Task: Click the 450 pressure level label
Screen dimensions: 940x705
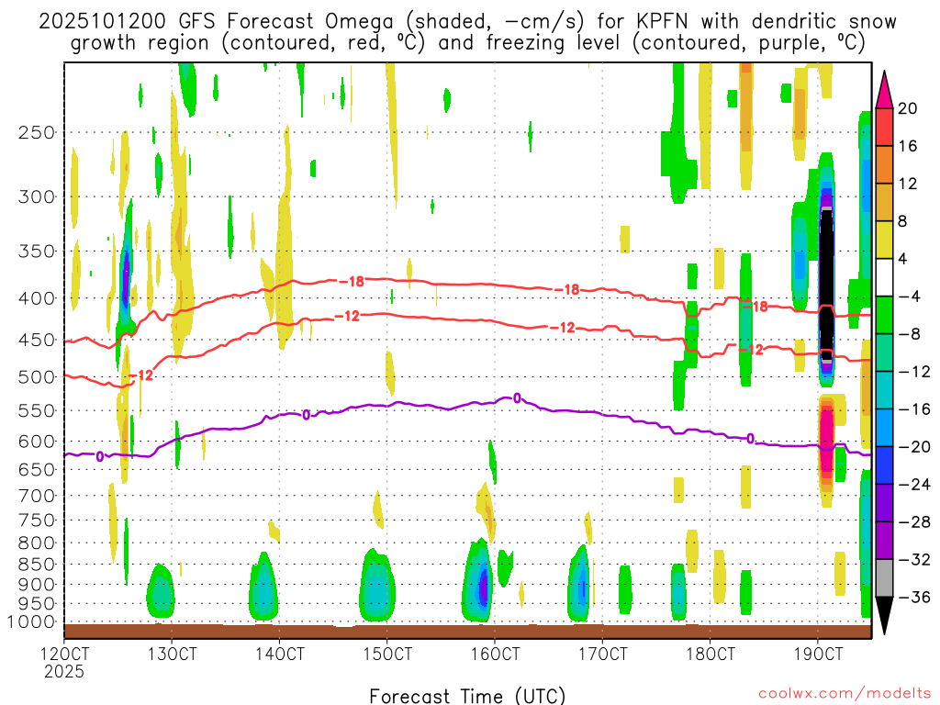Action: (x=37, y=340)
